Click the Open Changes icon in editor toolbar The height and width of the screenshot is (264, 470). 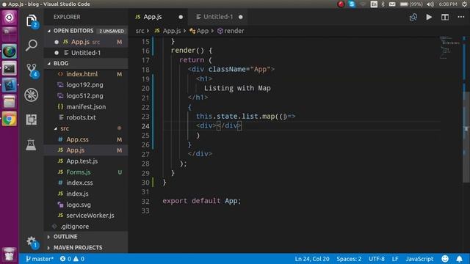[413, 17]
